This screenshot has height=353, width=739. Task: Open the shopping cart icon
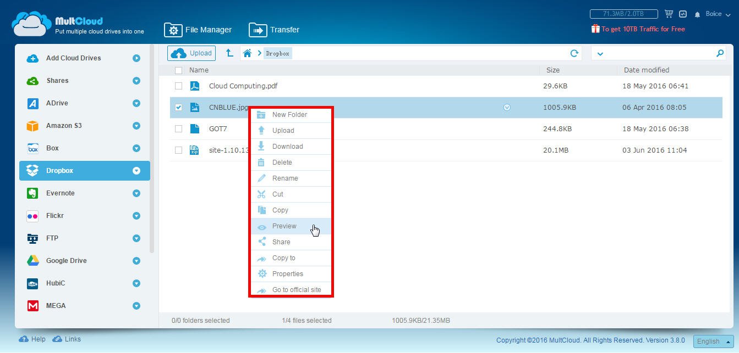coord(669,14)
